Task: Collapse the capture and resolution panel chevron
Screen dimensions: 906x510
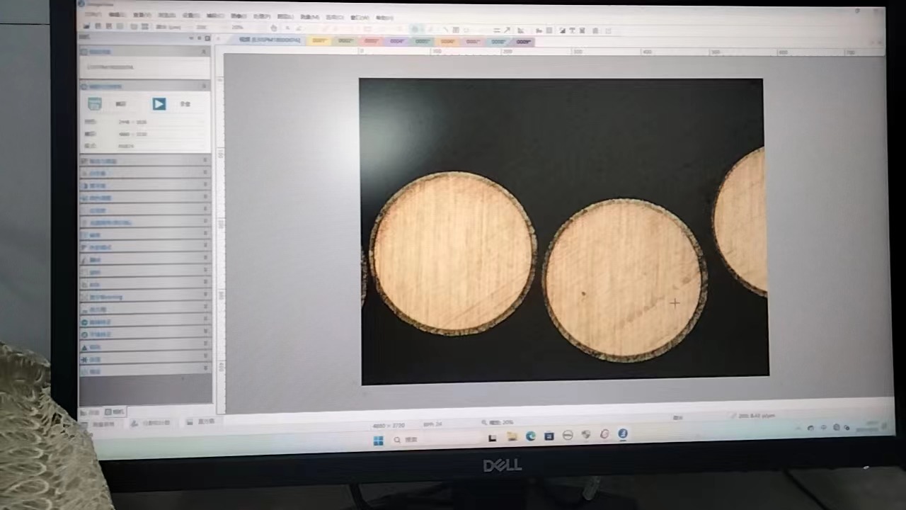Action: pyautogui.click(x=205, y=86)
